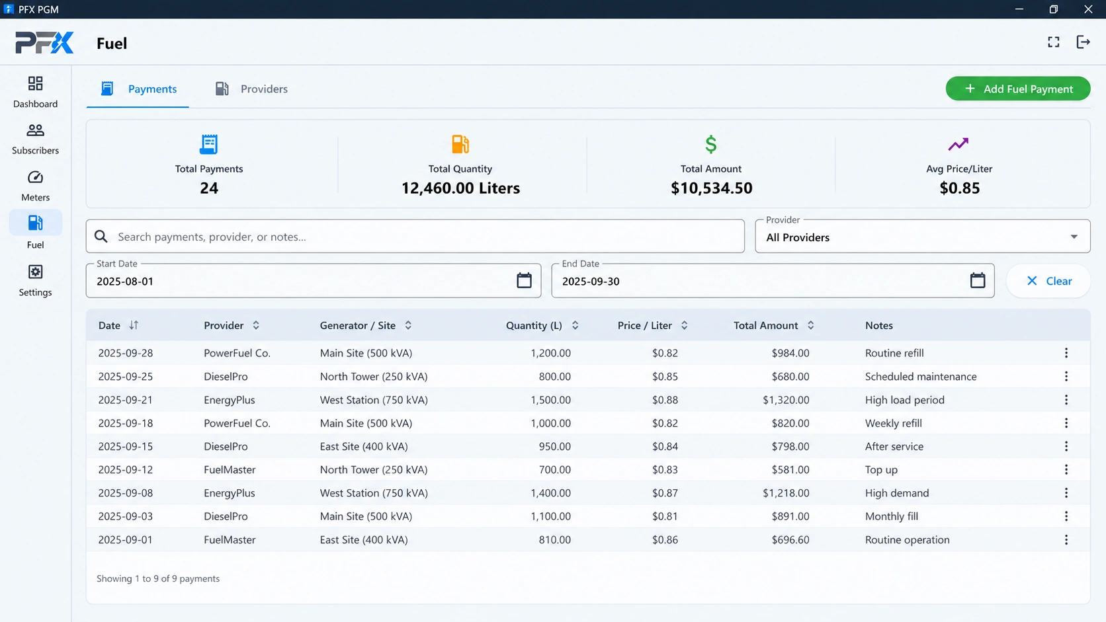Sort by Generator / Site column
1106x622 pixels.
[366, 325]
